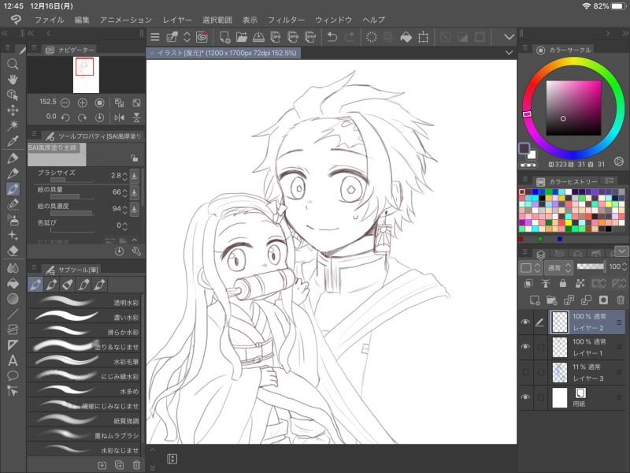
Task: Open the レイヤー menu
Action: pos(177,20)
